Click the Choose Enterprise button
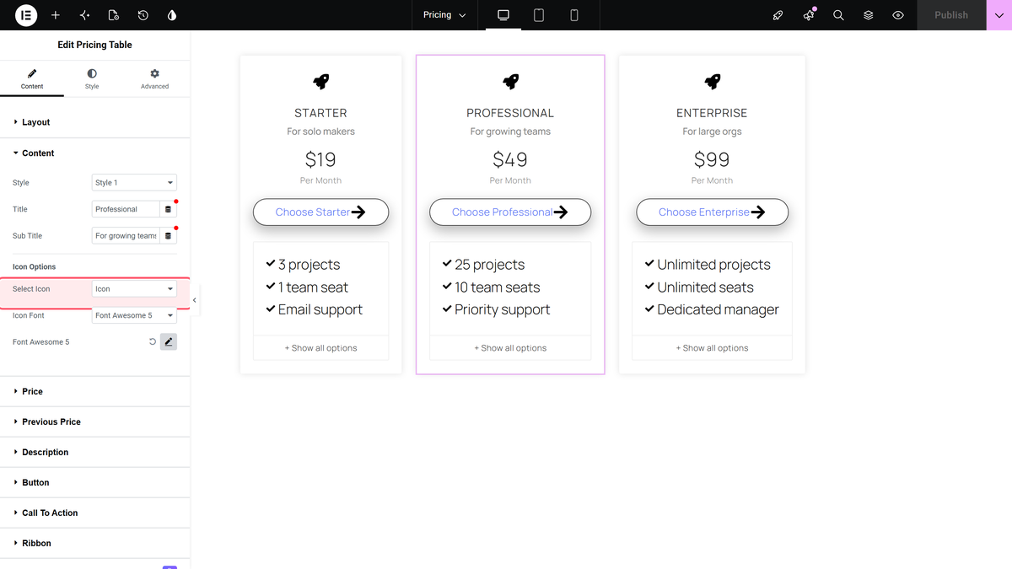The width and height of the screenshot is (1012, 569). click(712, 212)
